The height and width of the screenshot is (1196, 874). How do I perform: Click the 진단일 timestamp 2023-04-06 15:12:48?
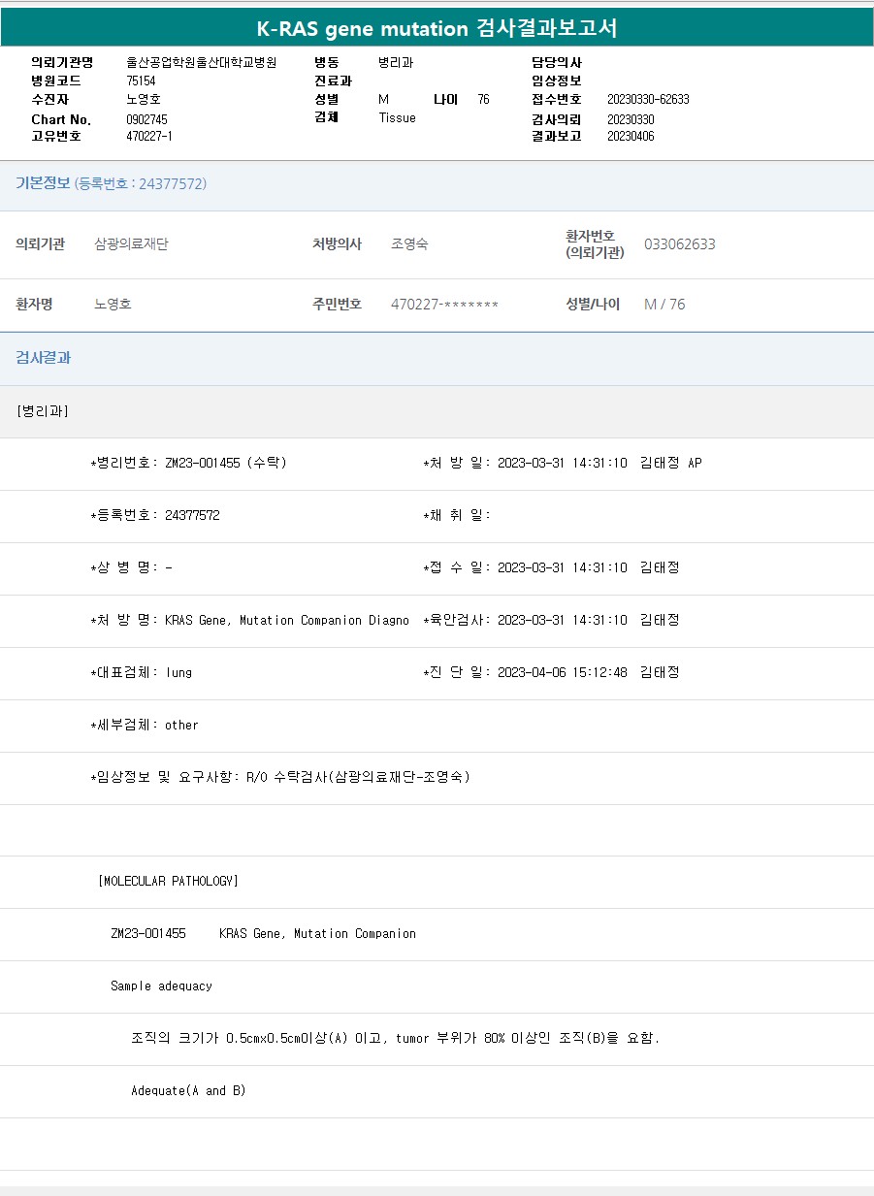[562, 672]
